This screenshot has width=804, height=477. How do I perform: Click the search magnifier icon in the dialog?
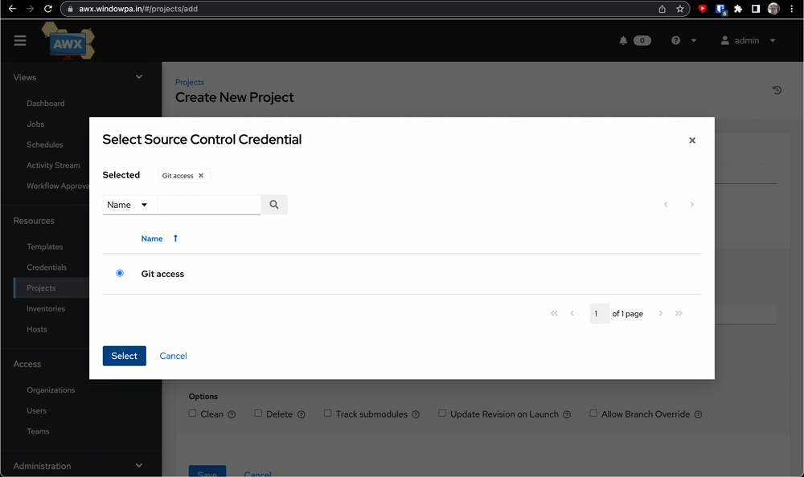pyautogui.click(x=274, y=205)
